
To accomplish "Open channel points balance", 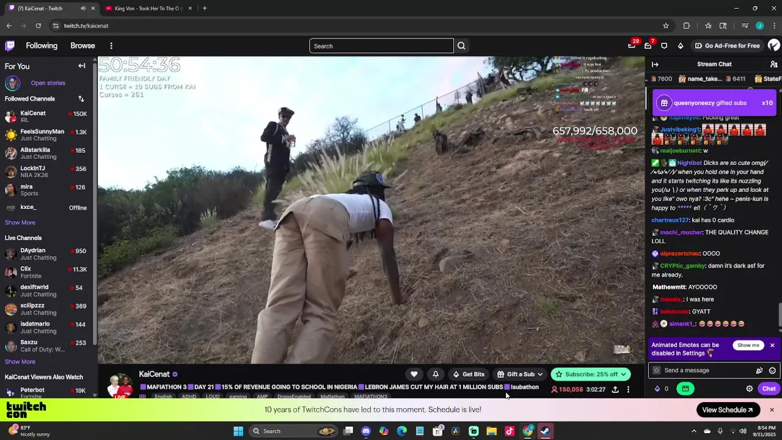I will click(662, 389).
